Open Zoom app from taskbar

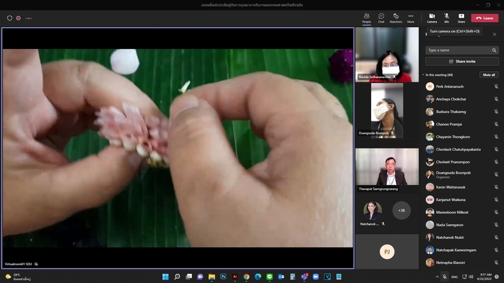coord(316,277)
